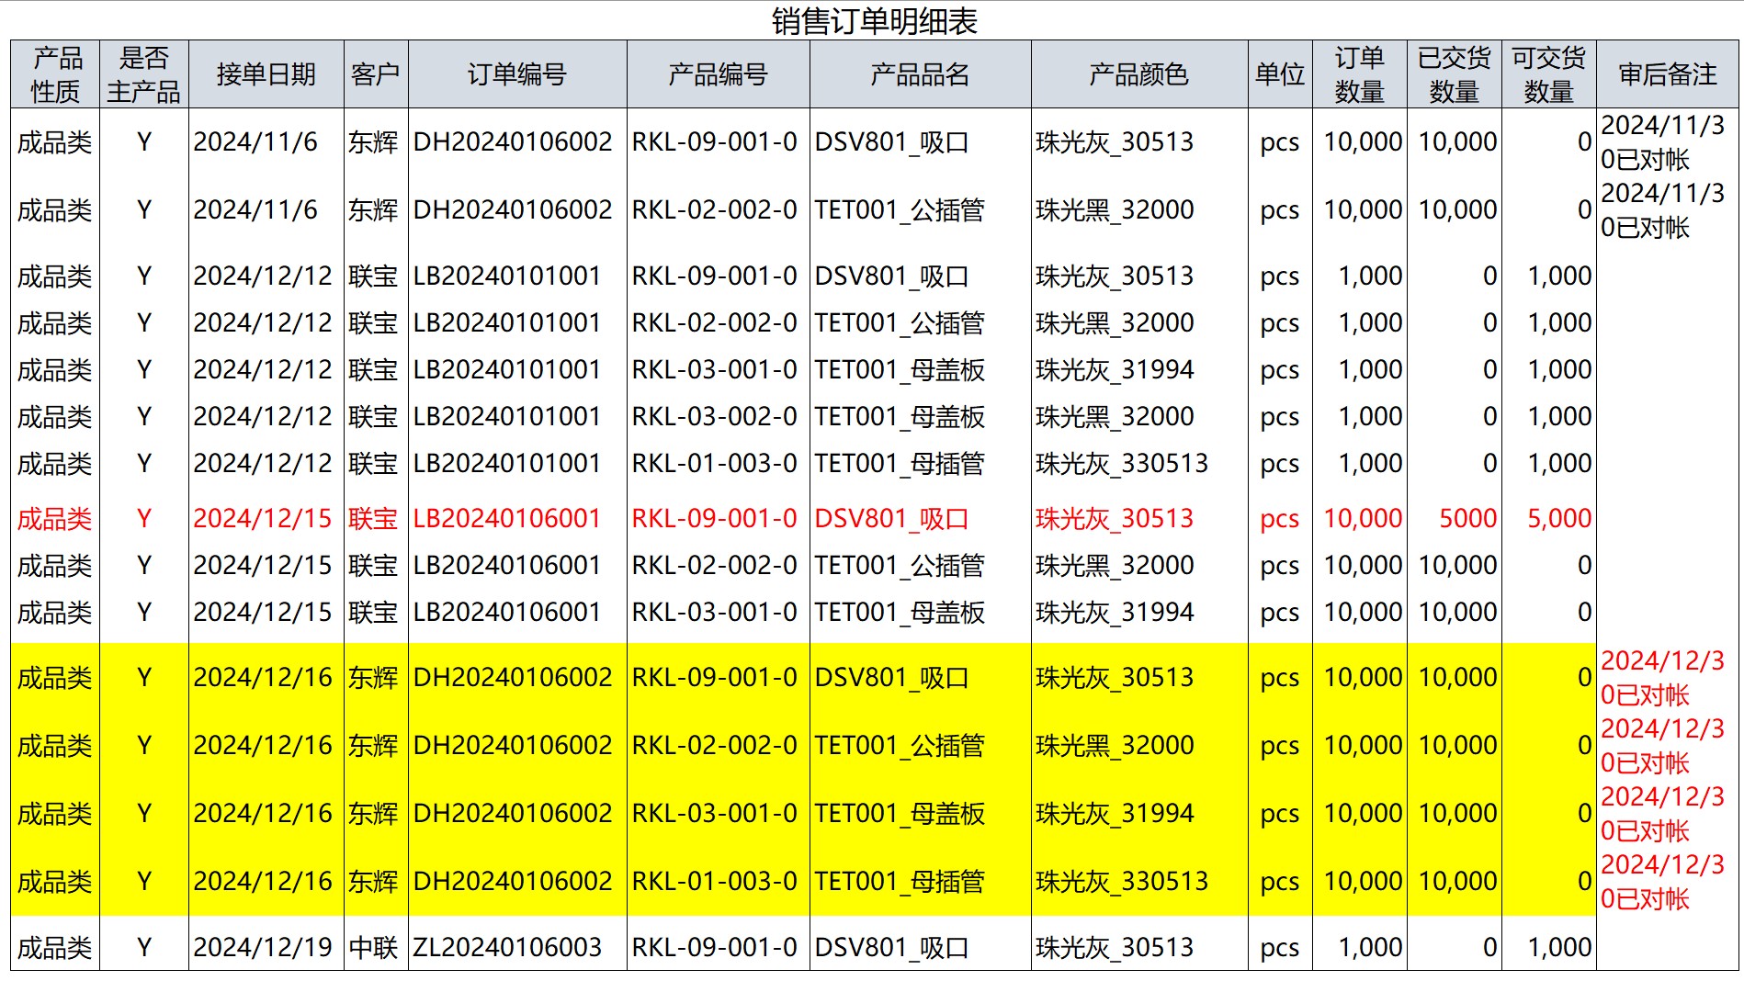The width and height of the screenshot is (1744, 981).
Task: Select the 订单编号 column header
Action: click(x=516, y=74)
